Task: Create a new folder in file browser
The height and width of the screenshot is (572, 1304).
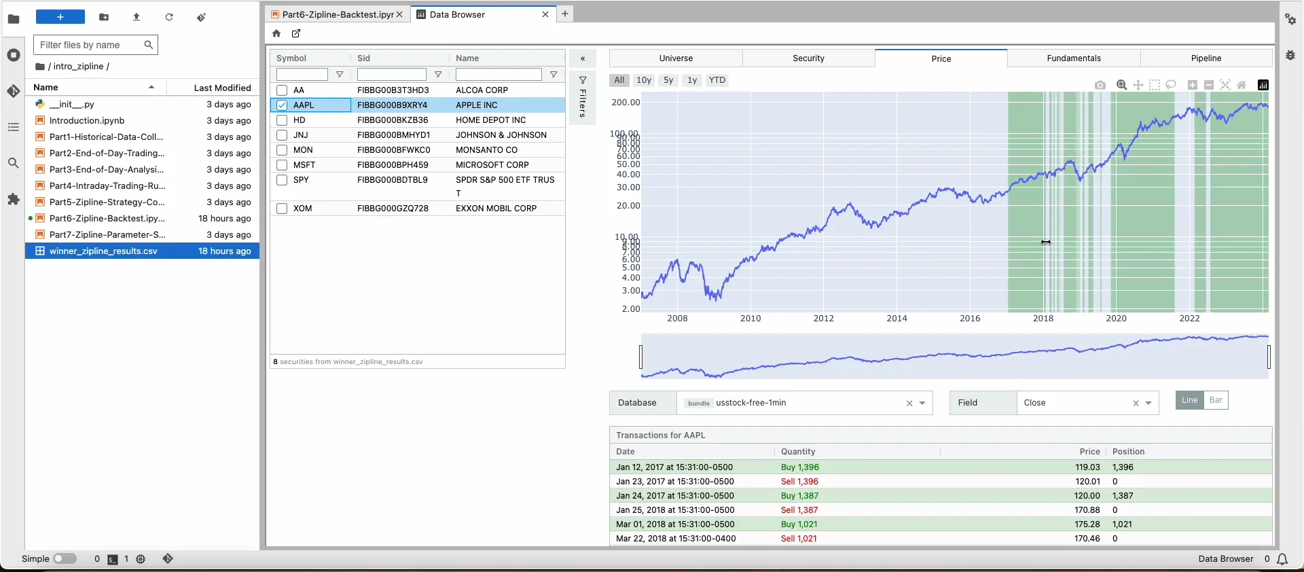Action: 104,17
